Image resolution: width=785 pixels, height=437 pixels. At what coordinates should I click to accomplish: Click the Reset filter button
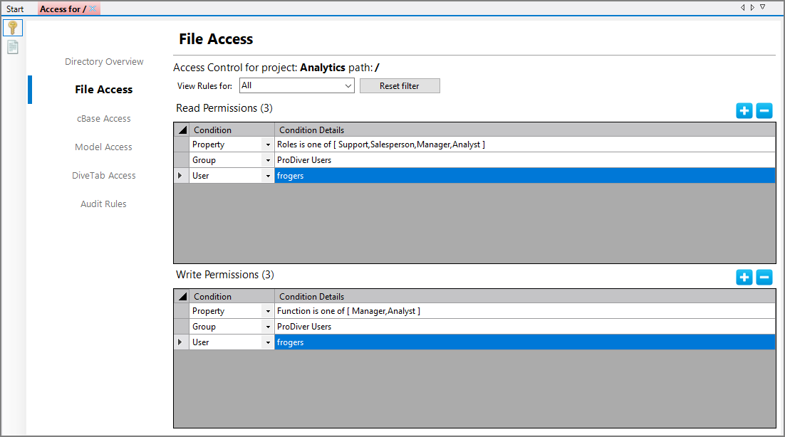[x=400, y=86]
